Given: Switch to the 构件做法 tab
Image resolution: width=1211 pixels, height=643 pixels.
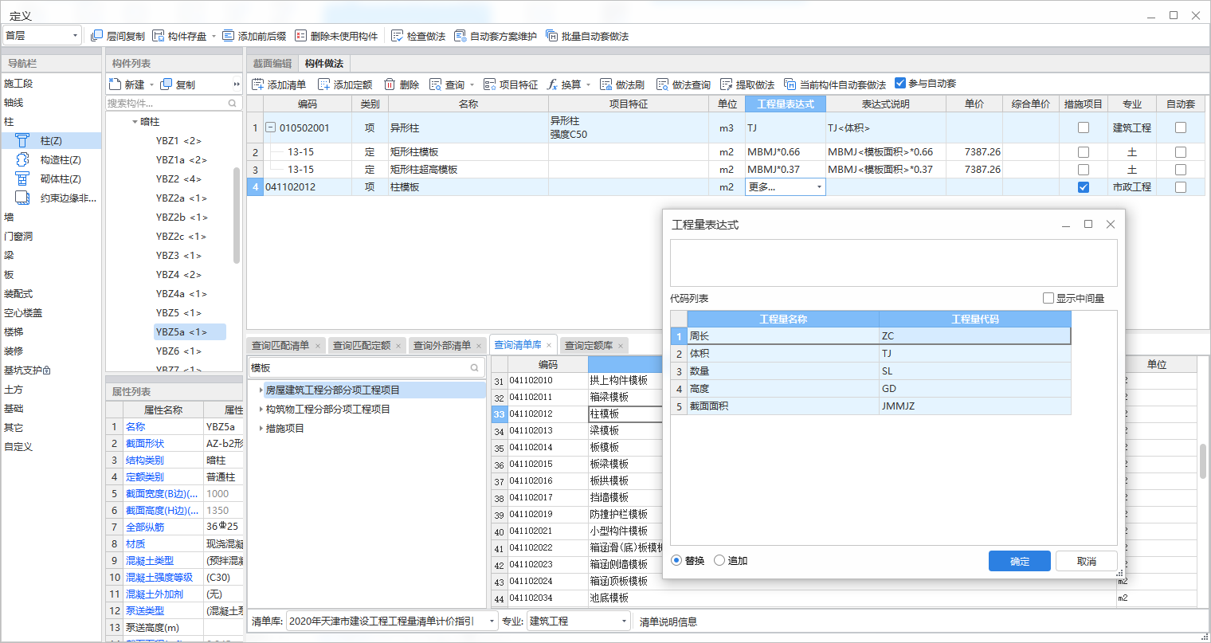Looking at the screenshot, I should click(x=324, y=64).
